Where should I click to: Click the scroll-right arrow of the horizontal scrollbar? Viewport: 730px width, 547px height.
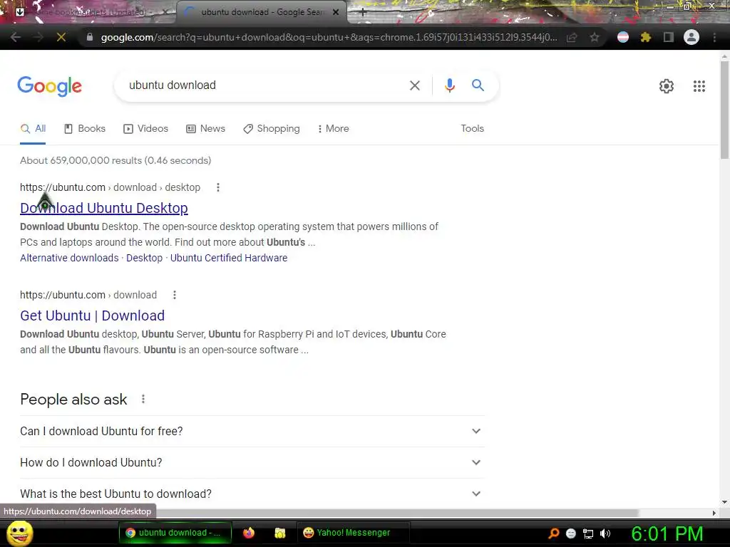click(714, 513)
